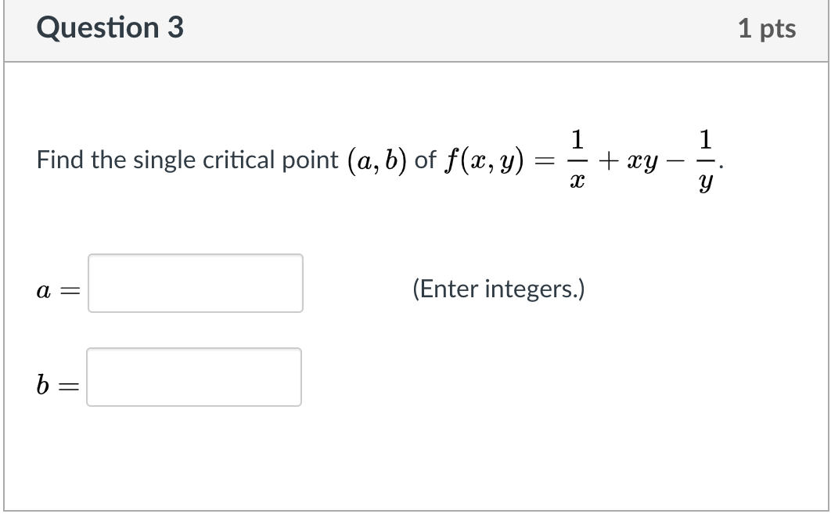This screenshot has height=521, width=831.
Task: Click inside the second answer box
Action: 195,377
